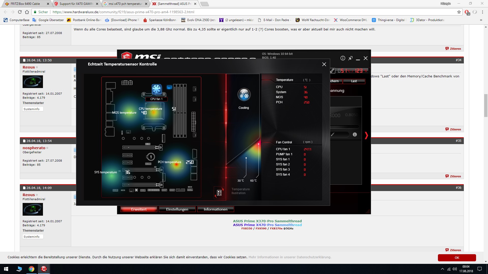Click the 60 °C temperature gradient marker
Viewport: 488px width, 274px height.
coord(258,144)
